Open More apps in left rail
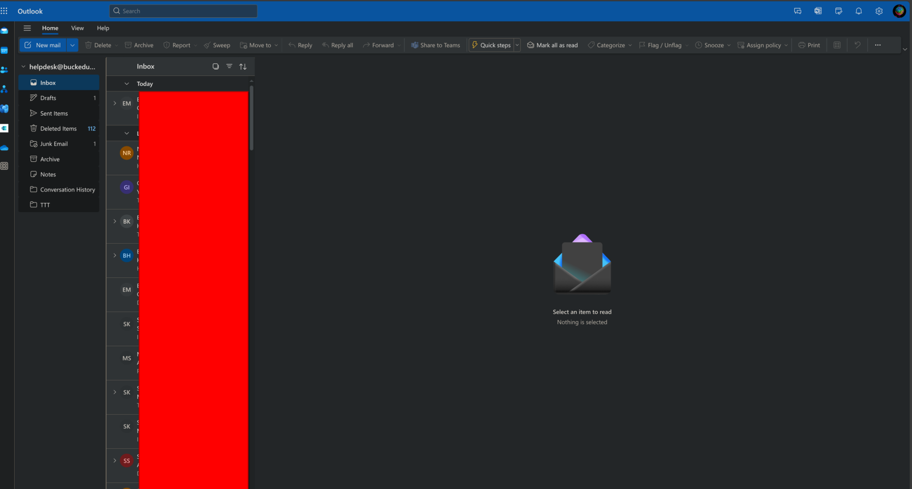912x489 pixels. (4, 166)
